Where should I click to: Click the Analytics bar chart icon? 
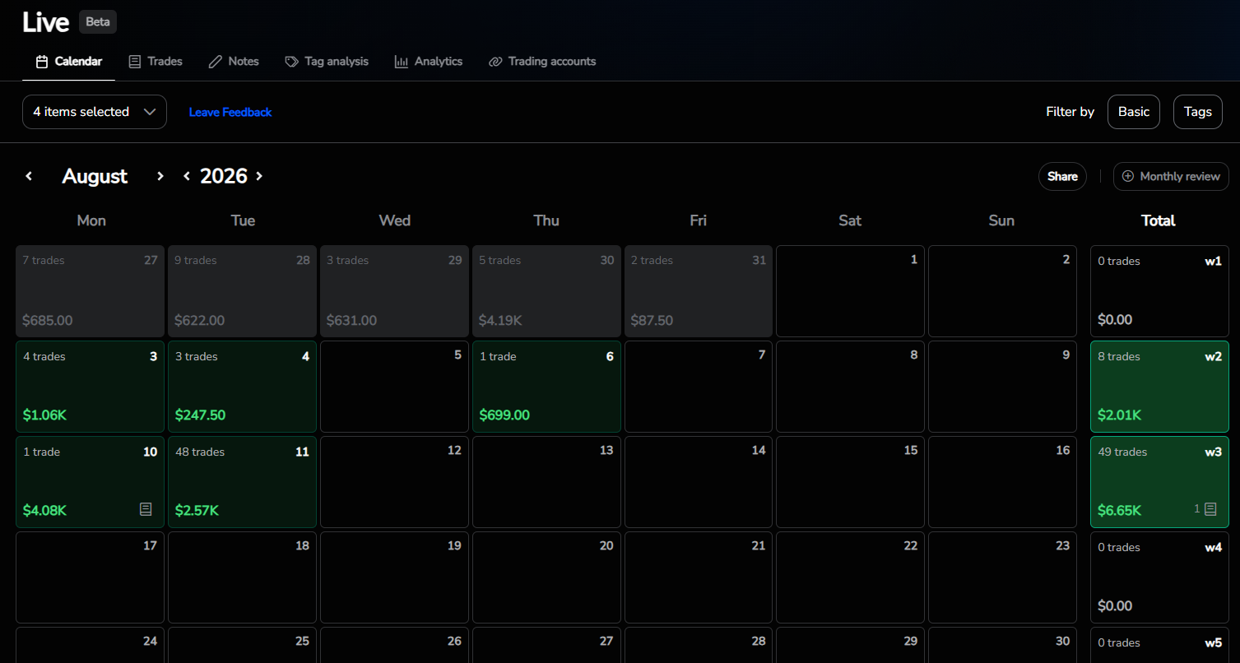pyautogui.click(x=402, y=62)
